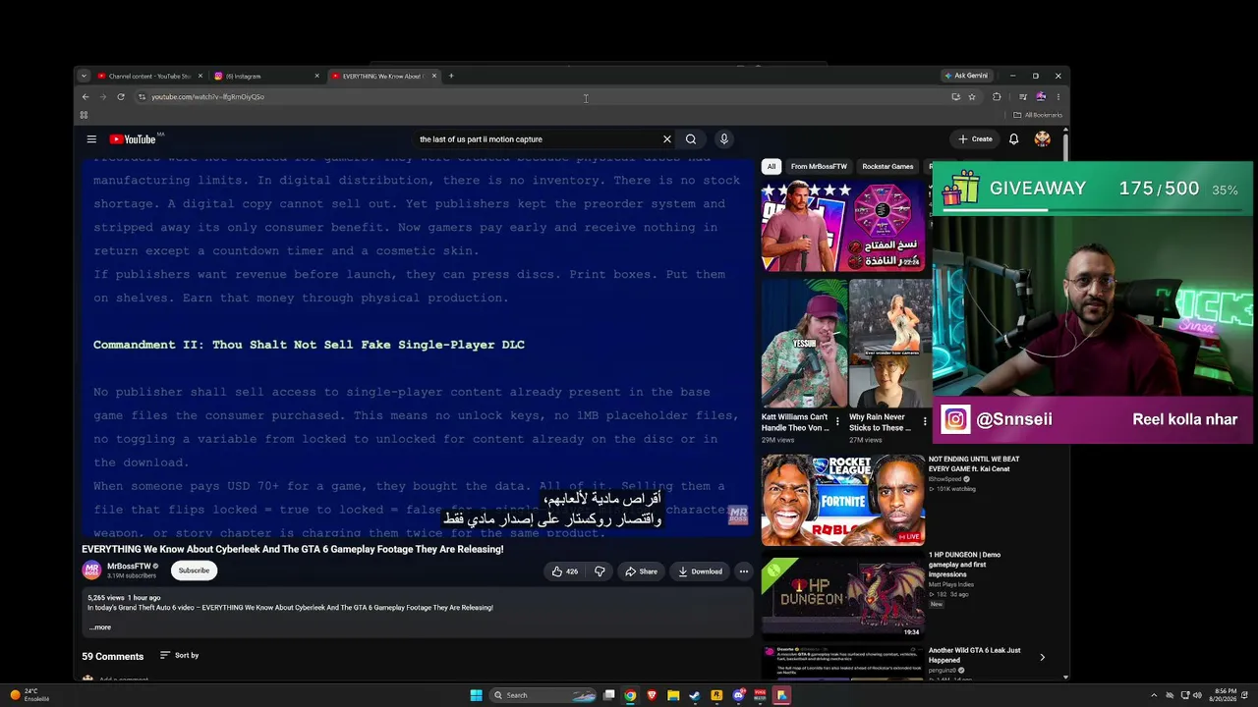1258x707 pixels.
Task: Open the Why Rain Never Sticks thumbnail
Action: 890,343
